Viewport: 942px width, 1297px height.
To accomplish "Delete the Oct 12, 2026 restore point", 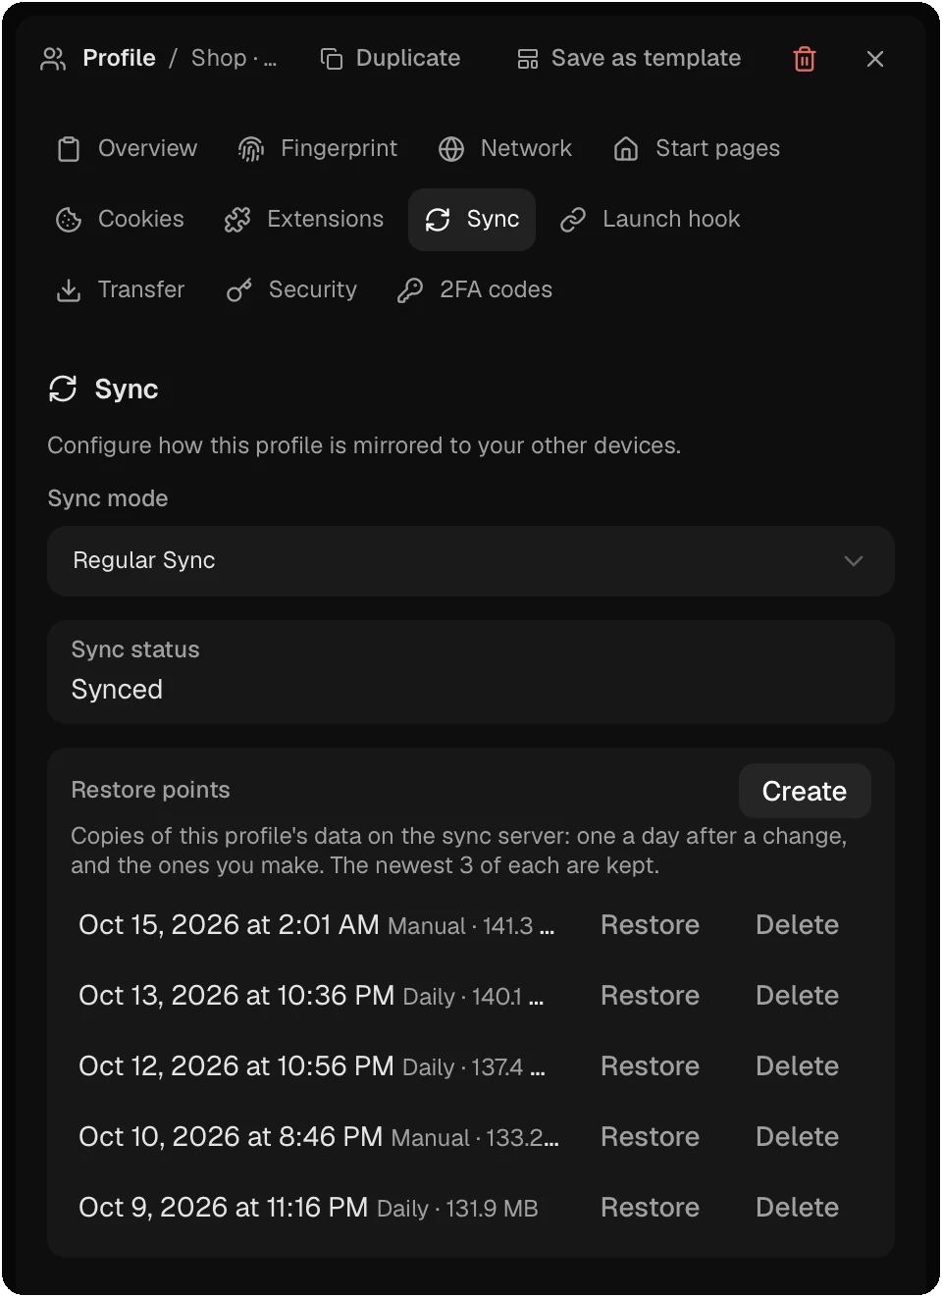I will coord(797,1066).
